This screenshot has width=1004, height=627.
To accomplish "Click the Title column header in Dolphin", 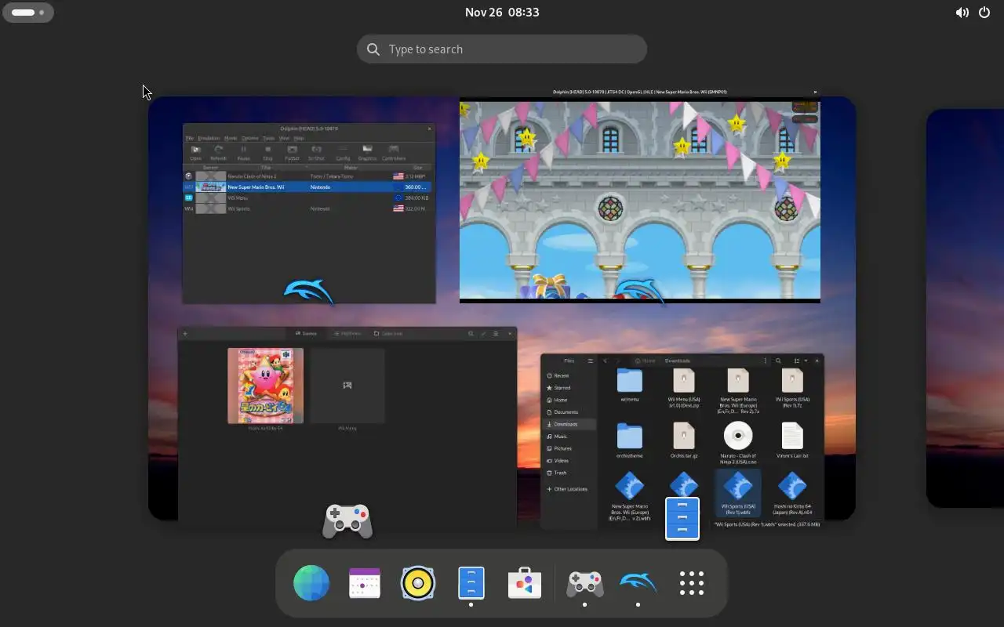I will (x=266, y=167).
